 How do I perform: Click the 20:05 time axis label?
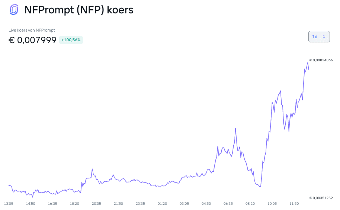(x=96, y=204)
